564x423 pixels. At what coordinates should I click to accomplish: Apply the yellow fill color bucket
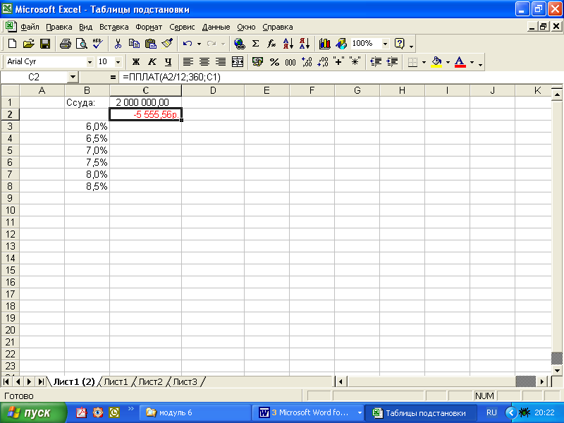pos(436,62)
